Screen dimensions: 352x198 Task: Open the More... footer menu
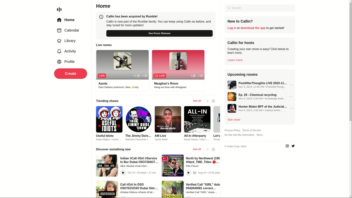click(x=260, y=135)
